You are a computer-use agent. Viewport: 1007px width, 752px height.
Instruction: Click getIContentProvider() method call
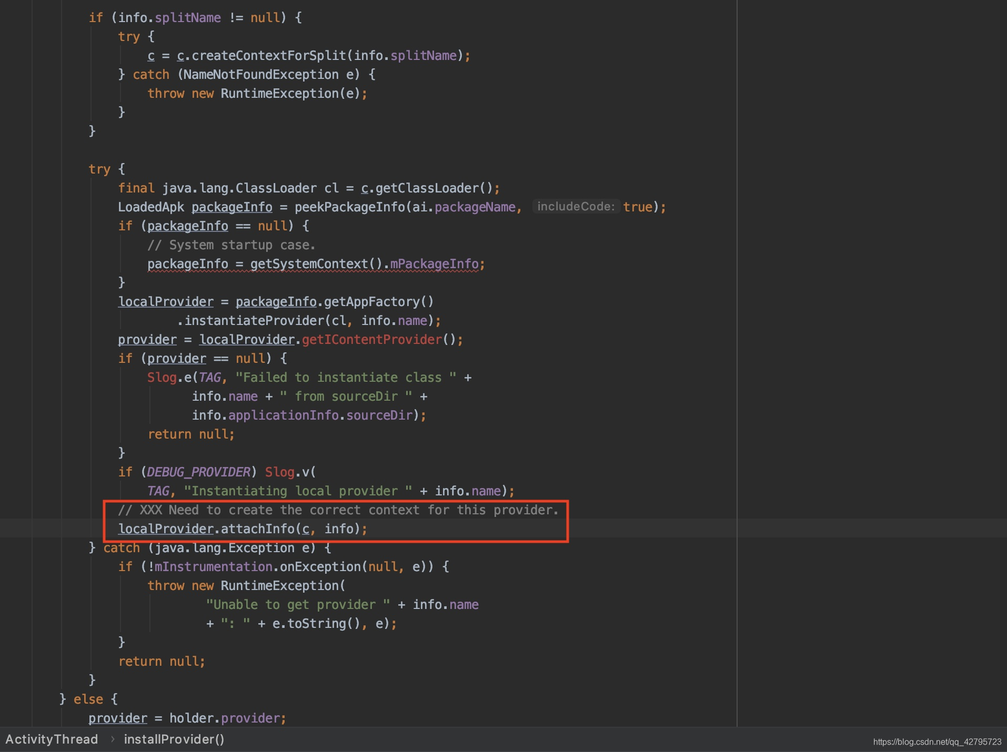click(x=379, y=340)
